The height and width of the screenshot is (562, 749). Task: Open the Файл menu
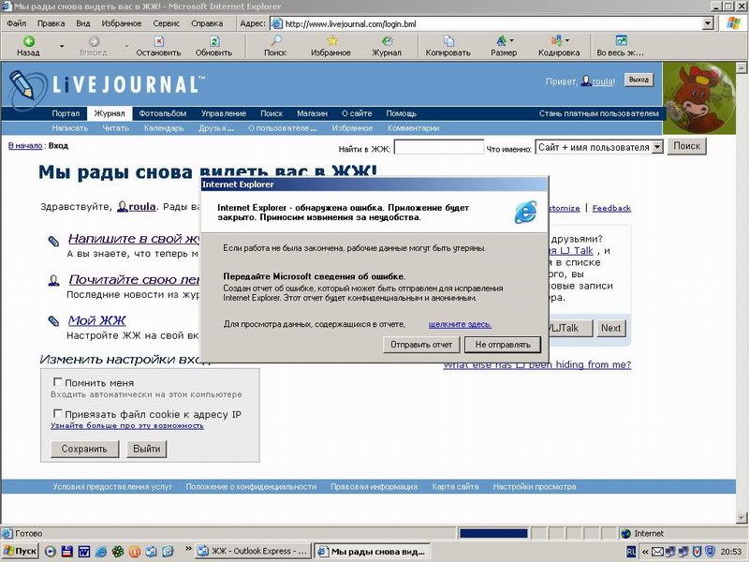(x=17, y=22)
